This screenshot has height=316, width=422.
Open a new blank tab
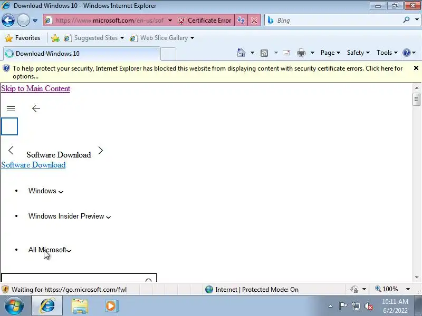point(168,54)
